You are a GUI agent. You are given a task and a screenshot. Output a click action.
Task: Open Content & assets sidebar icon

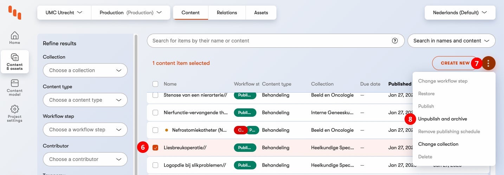(x=15, y=61)
